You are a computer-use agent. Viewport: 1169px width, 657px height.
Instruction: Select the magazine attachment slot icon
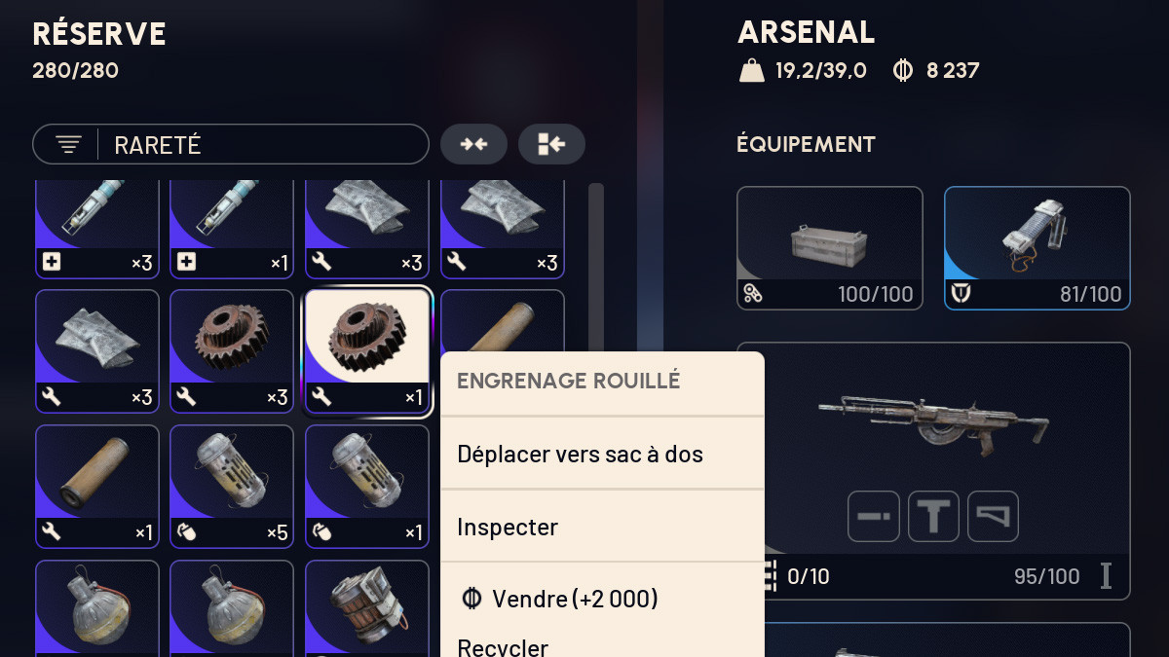933,516
